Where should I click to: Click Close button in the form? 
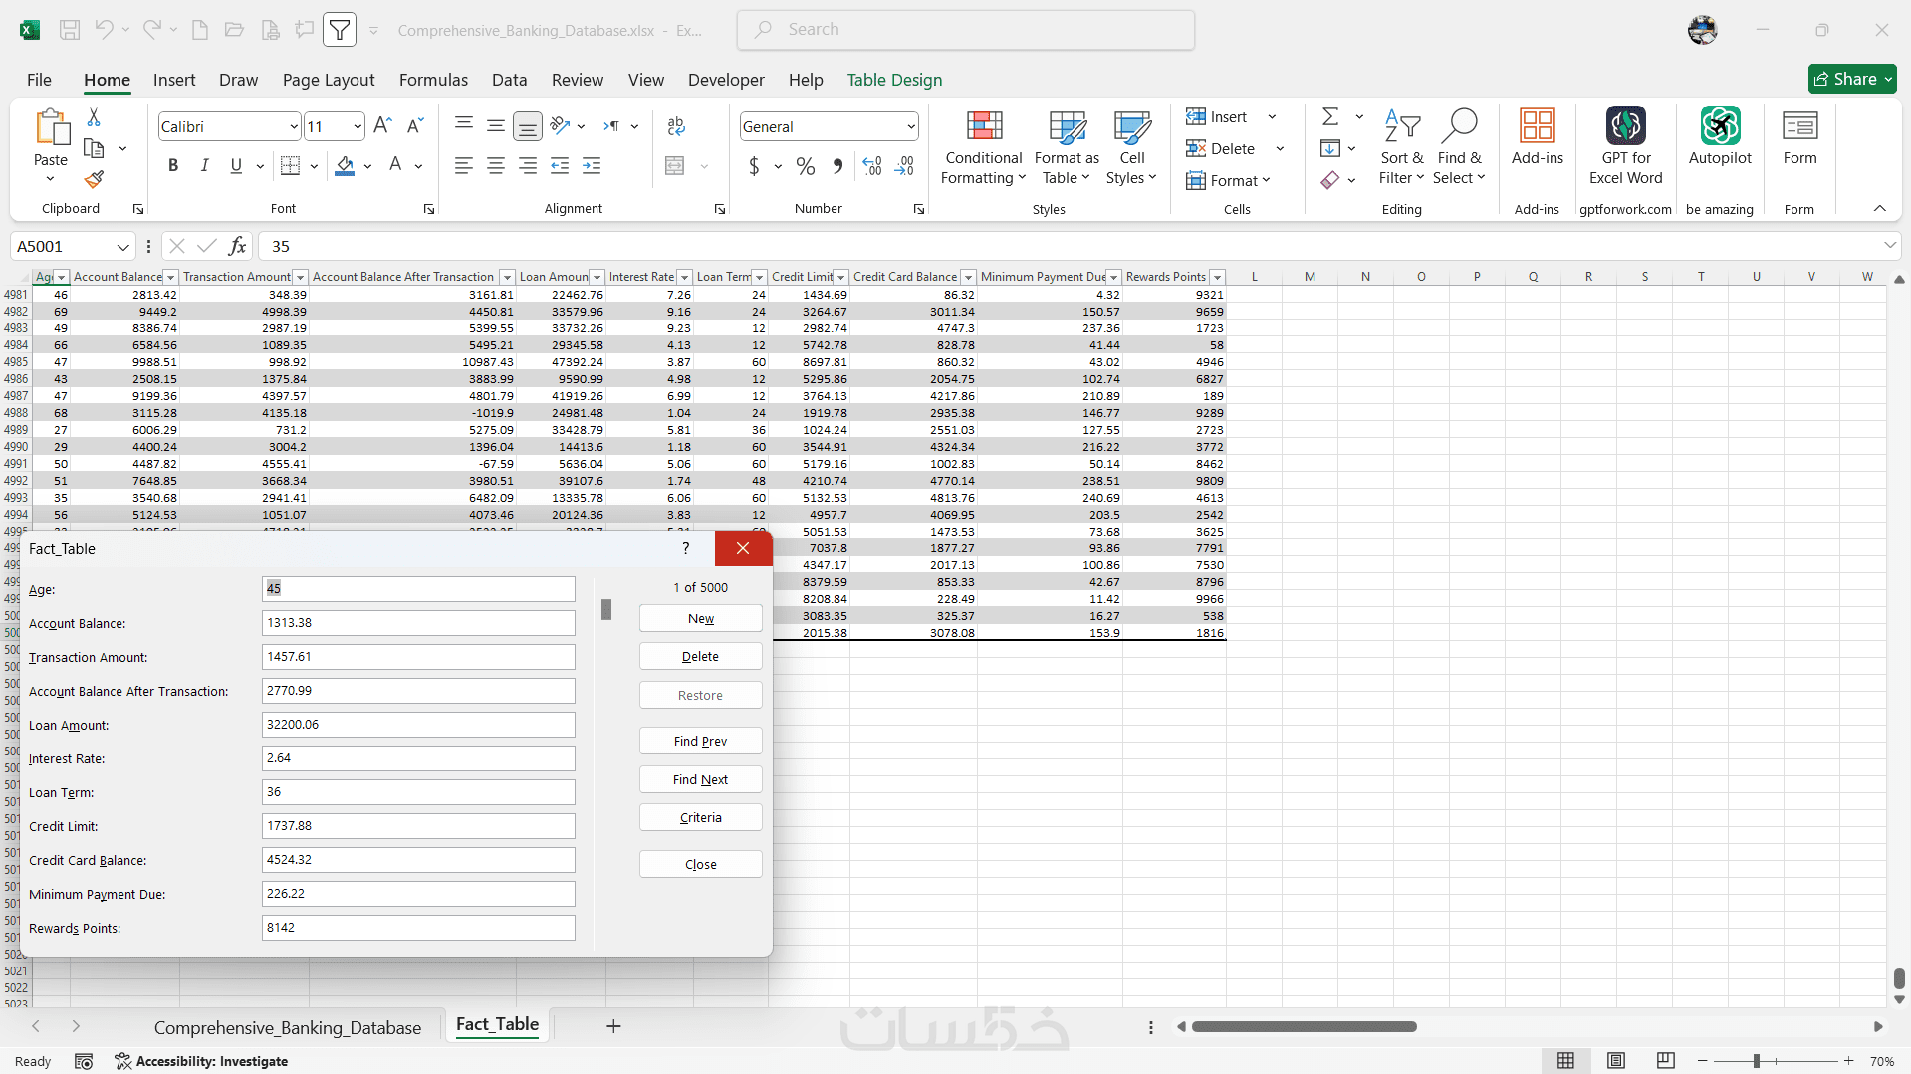(701, 864)
